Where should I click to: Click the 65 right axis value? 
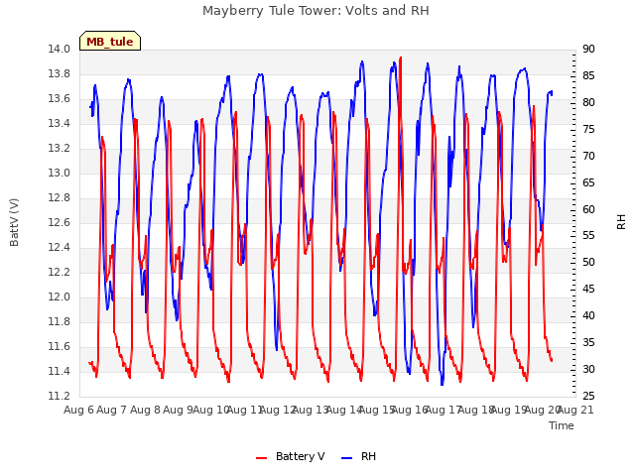click(588, 182)
